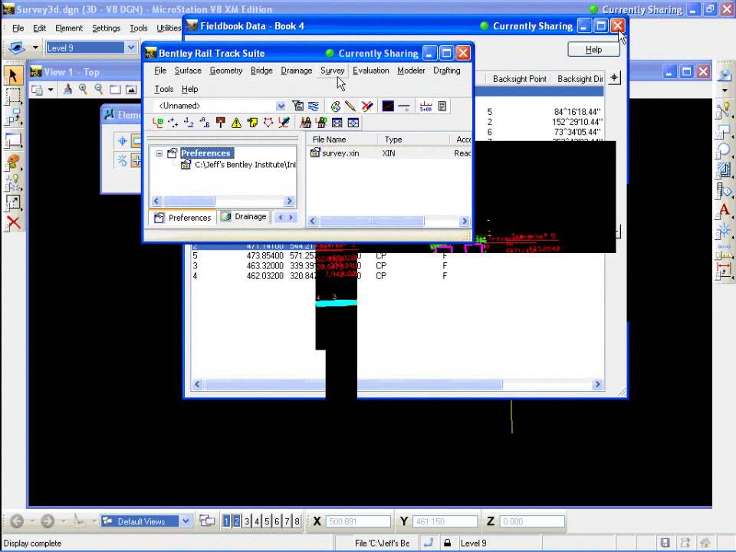Toggle view 3 button
The height and width of the screenshot is (552, 736).
(247, 521)
